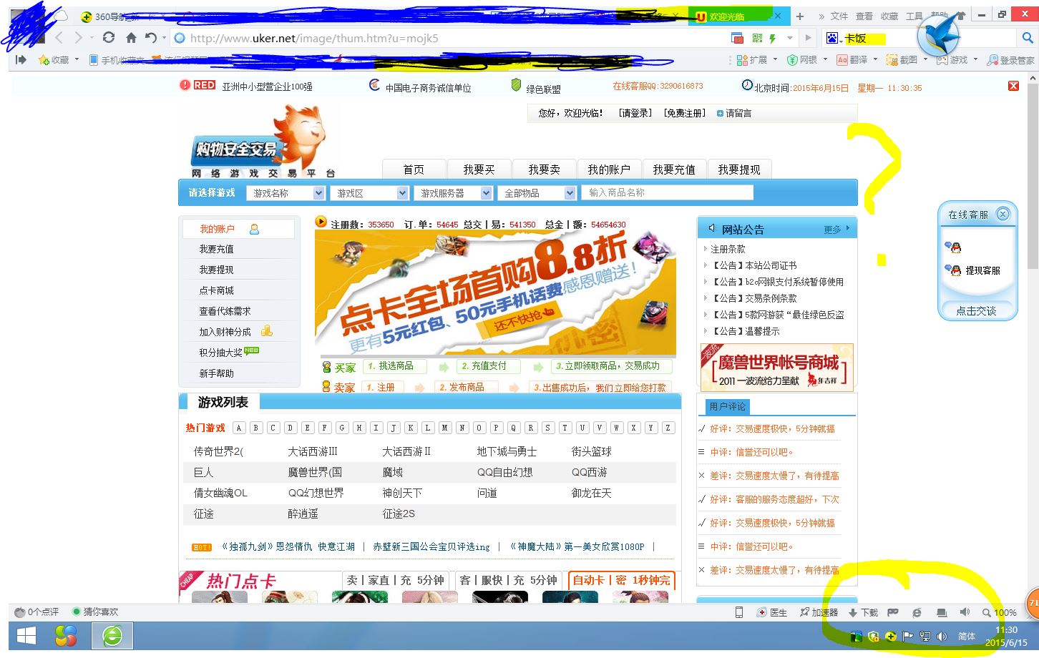Open 传奇世界2 in game list
1039x658 pixels.
218,451
